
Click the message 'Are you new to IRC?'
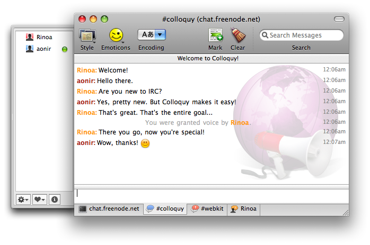coord(130,92)
